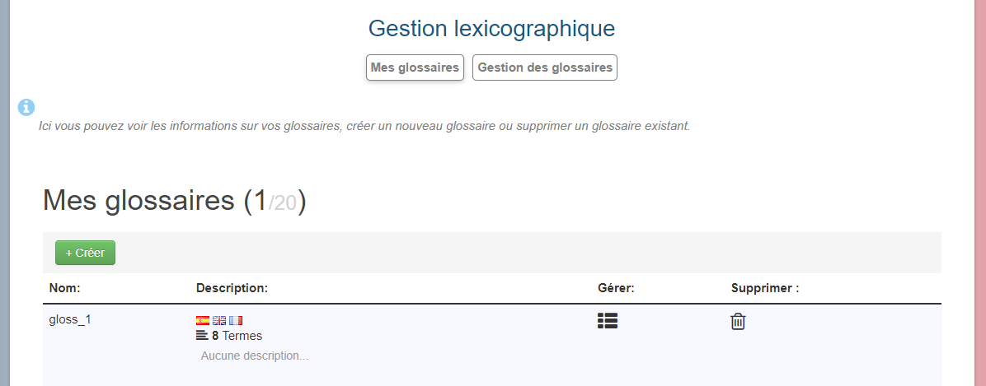
Task: Select the gloss_1 glossary name
Action: [70, 319]
